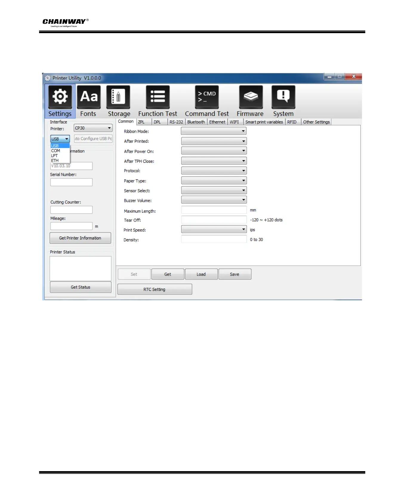Click the firmware version V10.03.10 field

pyautogui.click(x=71, y=166)
